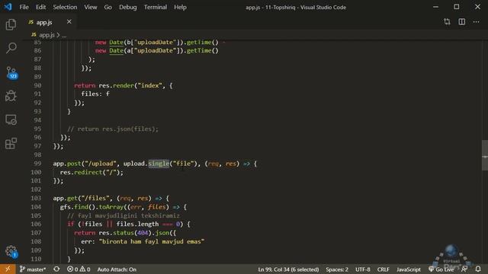
Task: Open the Debug menu
Action: [127, 7]
